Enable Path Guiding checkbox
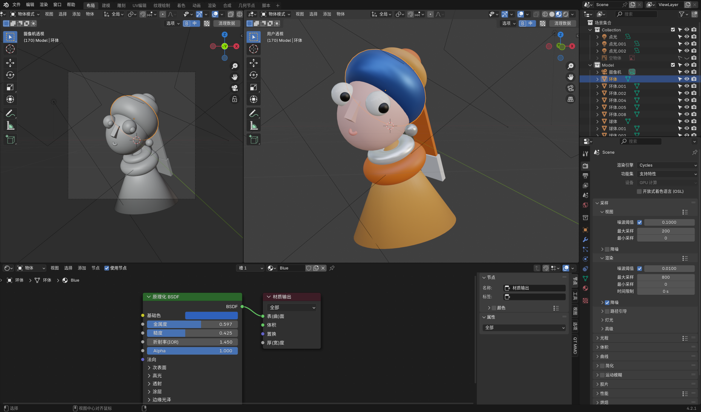 tap(607, 311)
